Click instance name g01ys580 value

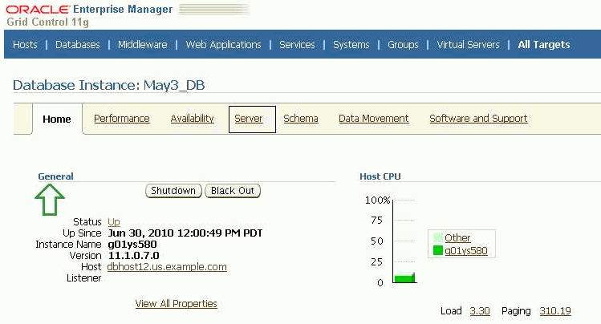point(132,245)
